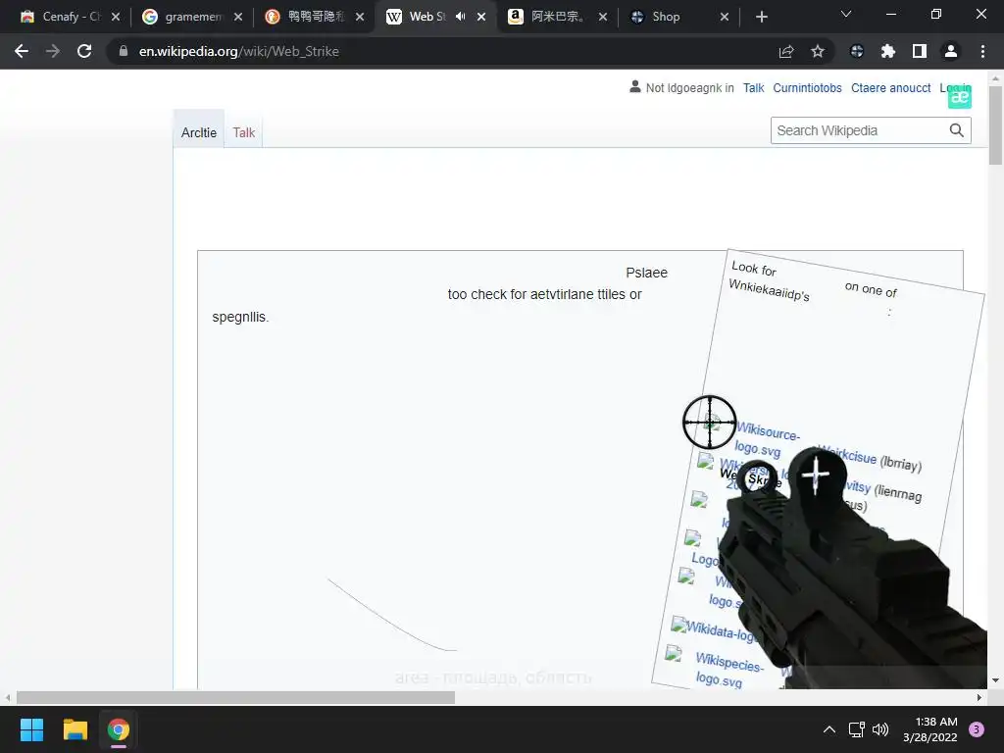1004x753 pixels.
Task: Open the crosshair extension in toolbar
Action: 857,51
